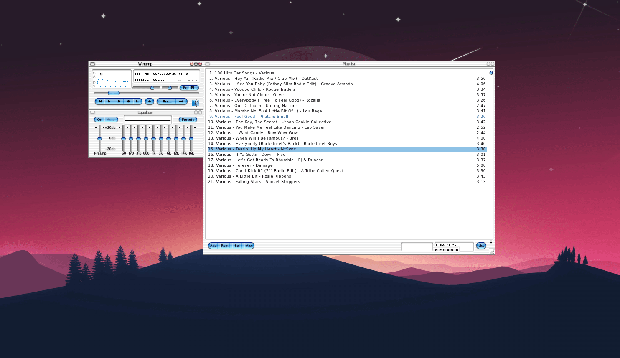Select track 2 Hey Ya! - OutKast

(x=347, y=79)
